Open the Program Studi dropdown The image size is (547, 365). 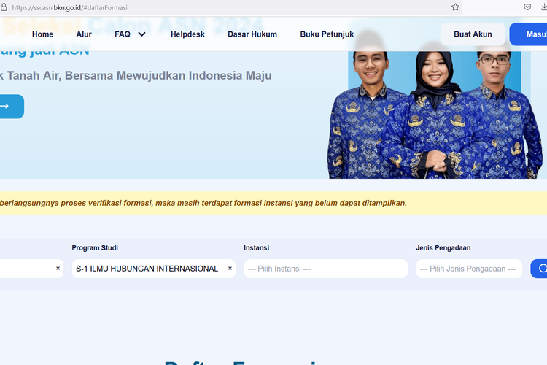(x=153, y=269)
